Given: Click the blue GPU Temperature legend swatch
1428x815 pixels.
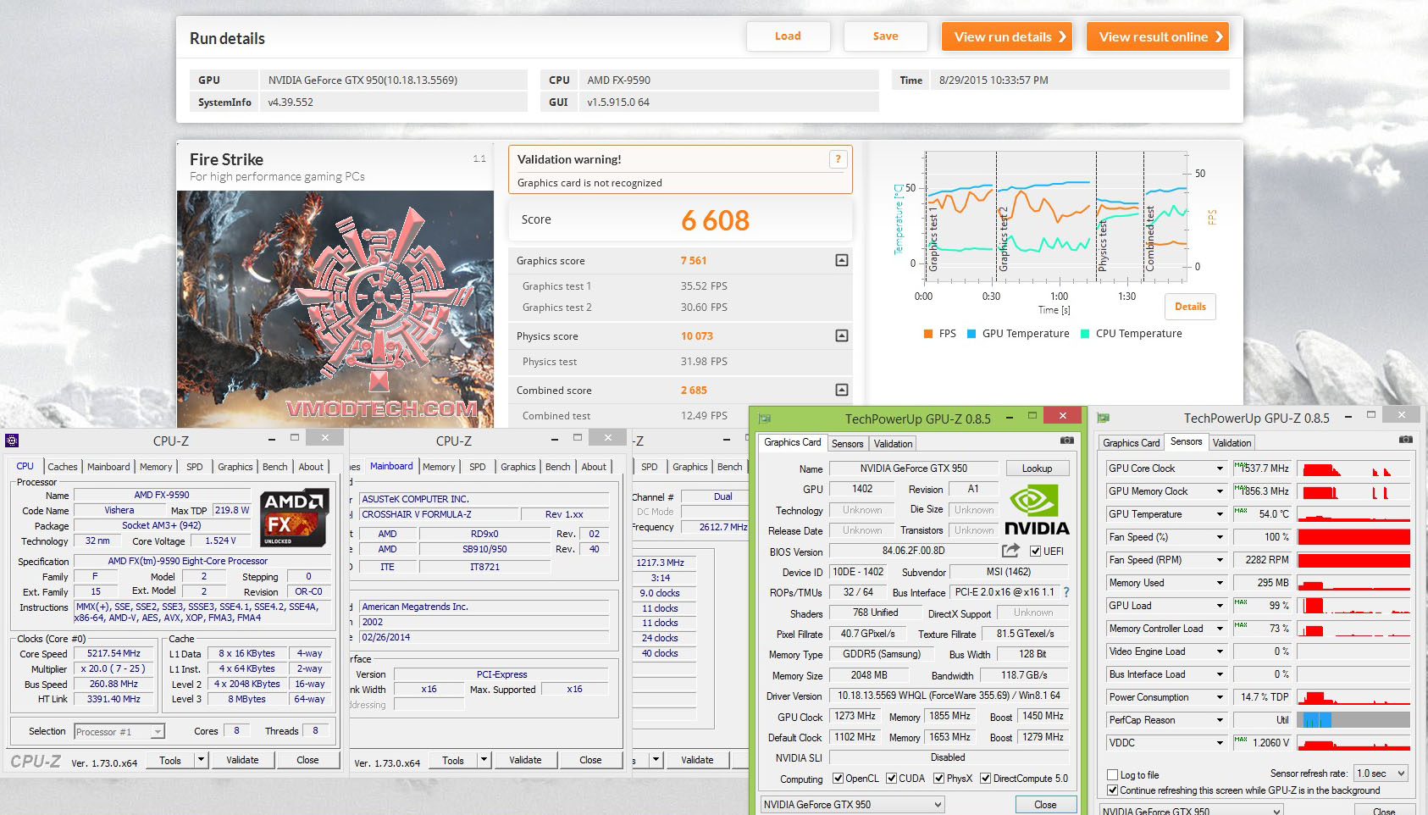Looking at the screenshot, I should pyautogui.click(x=971, y=334).
